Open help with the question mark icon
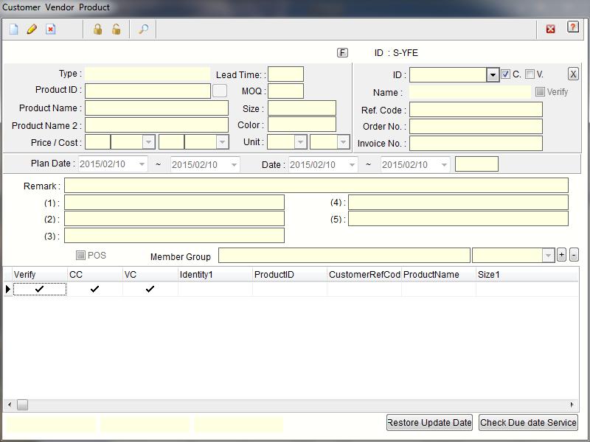This screenshot has width=590, height=442. [x=573, y=27]
